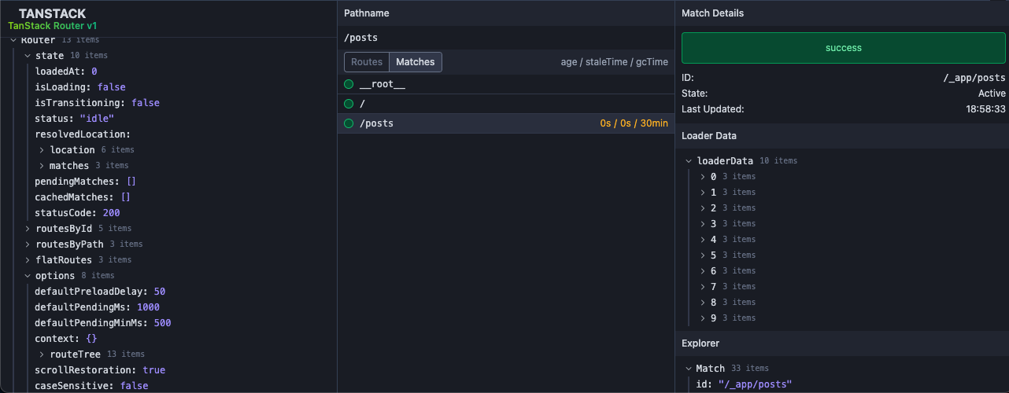Select the /posts match row
1009x393 pixels.
tap(506, 123)
